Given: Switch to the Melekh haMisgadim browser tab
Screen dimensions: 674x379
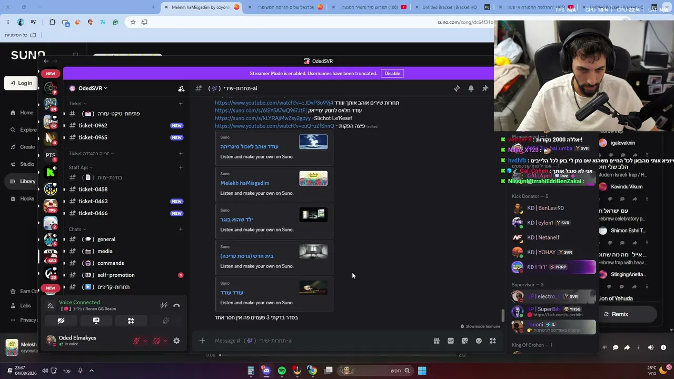Looking at the screenshot, I should click(x=200, y=7).
